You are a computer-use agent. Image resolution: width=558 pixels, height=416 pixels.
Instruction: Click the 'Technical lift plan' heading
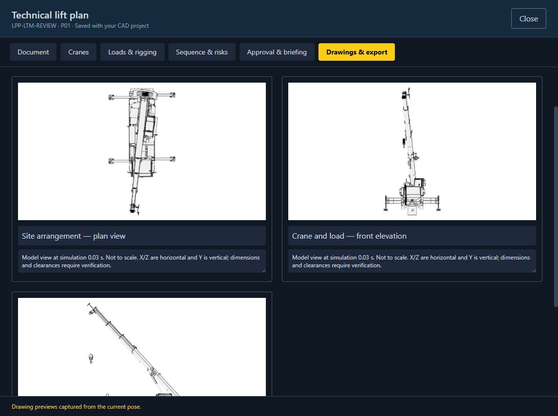[50, 15]
